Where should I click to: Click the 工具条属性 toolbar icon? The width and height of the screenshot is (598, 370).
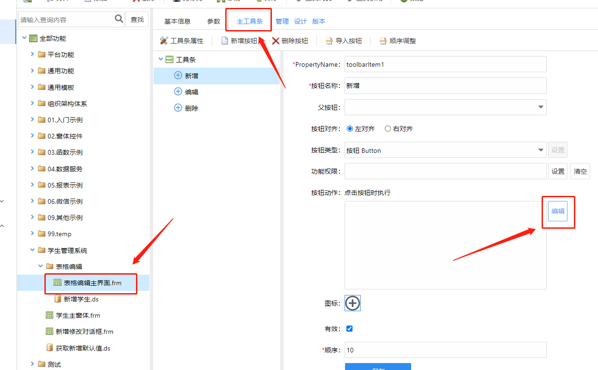tap(164, 41)
